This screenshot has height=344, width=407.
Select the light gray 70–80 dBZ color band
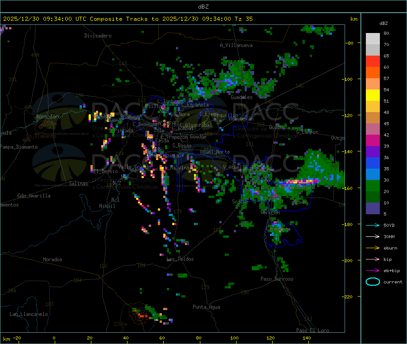(373, 39)
